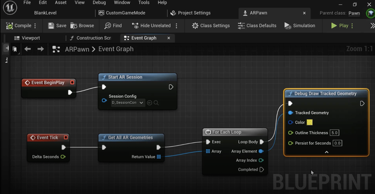Open the Edit menu
This screenshot has height=194, width=375.
point(43,3)
